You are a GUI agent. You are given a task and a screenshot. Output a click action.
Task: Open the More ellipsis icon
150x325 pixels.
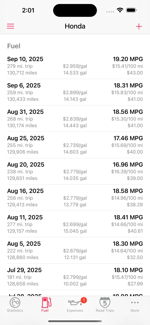click(135, 302)
